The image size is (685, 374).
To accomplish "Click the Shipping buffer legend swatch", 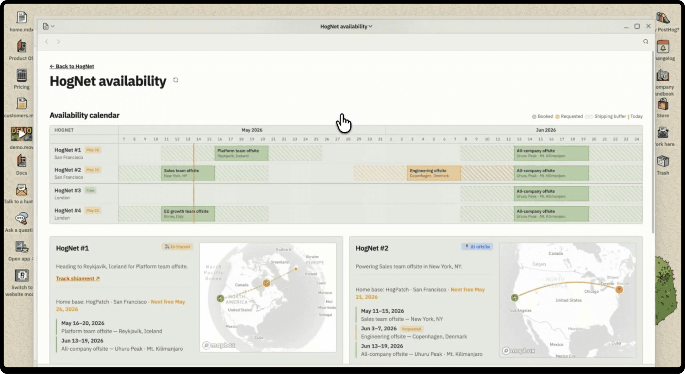I will 589,116.
